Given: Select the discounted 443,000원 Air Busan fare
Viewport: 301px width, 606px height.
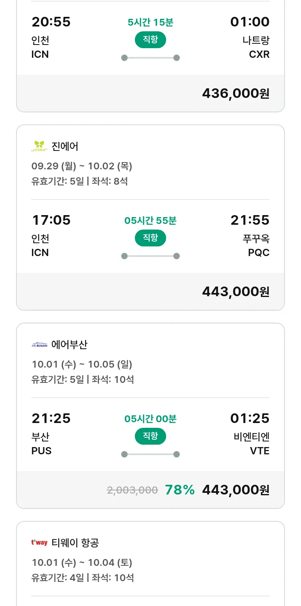Looking at the screenshot, I should pyautogui.click(x=236, y=490).
